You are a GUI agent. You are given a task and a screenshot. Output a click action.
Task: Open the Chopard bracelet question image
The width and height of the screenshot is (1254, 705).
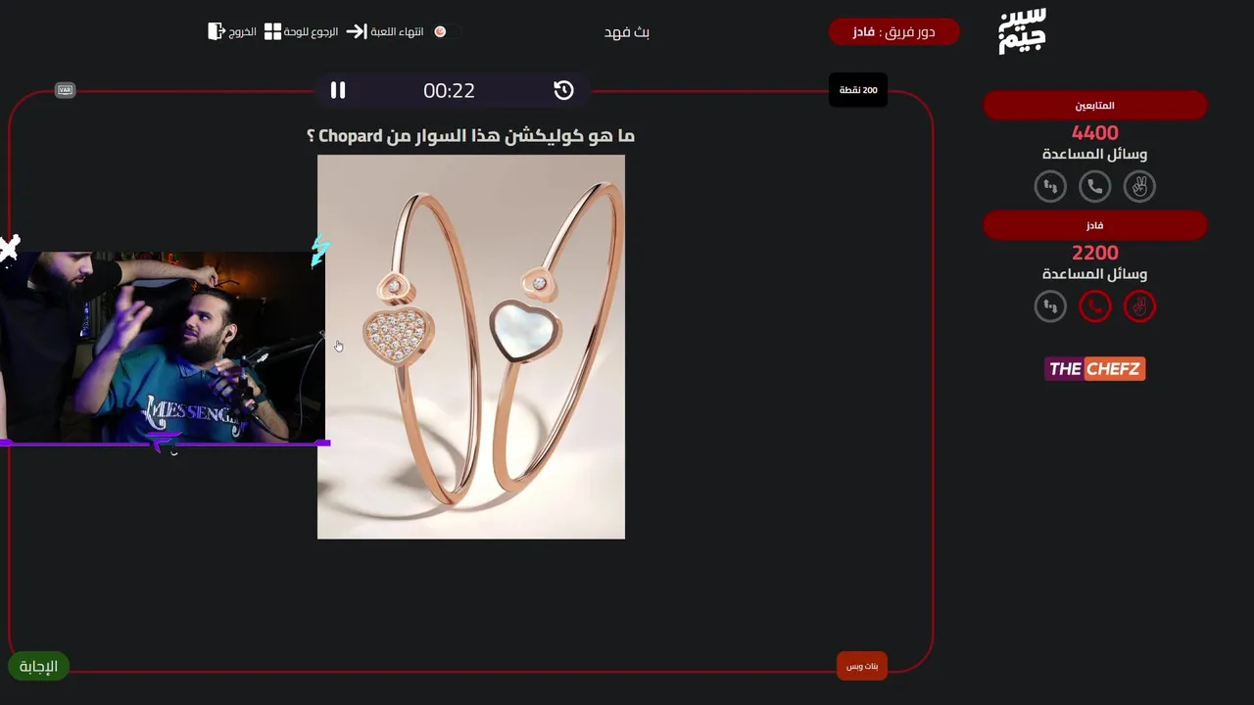[471, 347]
